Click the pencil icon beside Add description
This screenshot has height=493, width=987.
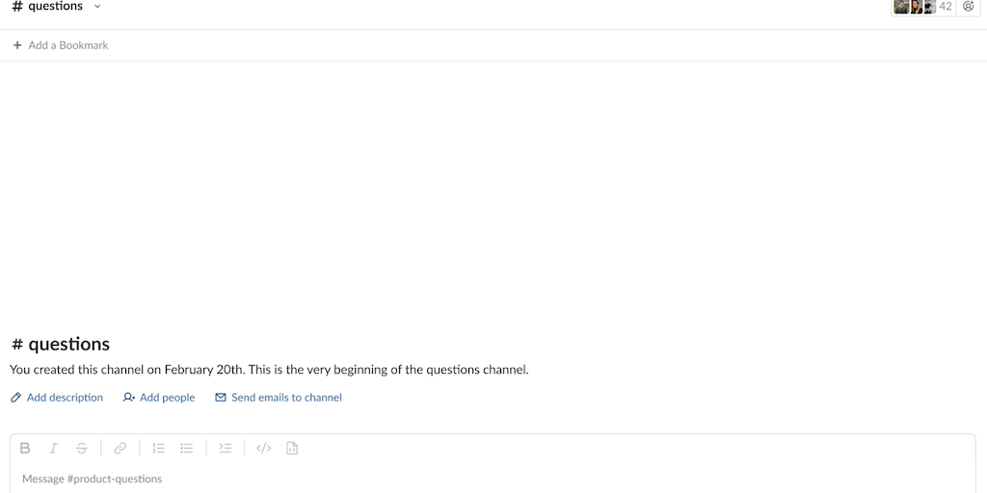coord(16,398)
